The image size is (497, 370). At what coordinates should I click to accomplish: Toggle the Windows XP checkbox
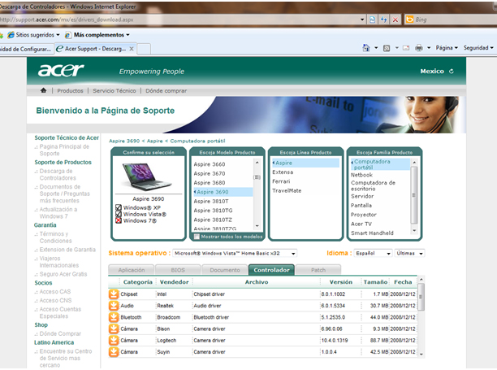pos(119,207)
